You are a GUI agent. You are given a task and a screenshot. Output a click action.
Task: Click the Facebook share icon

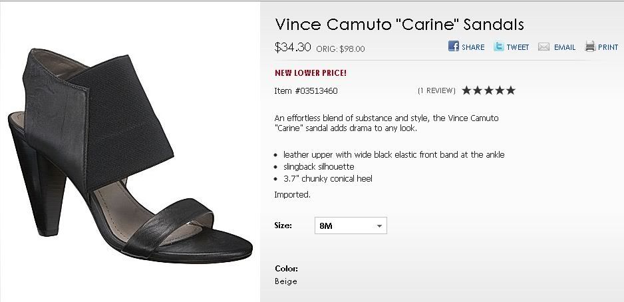click(x=454, y=47)
